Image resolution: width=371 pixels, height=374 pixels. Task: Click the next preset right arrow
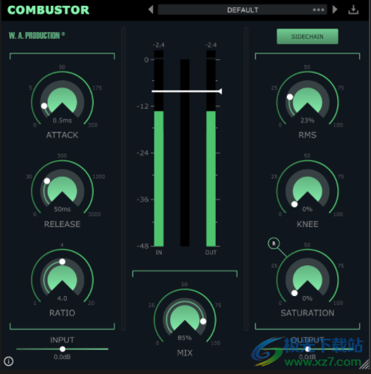click(x=335, y=10)
